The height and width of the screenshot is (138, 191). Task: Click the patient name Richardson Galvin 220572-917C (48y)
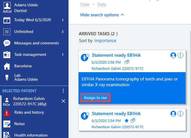click(x=30, y=101)
